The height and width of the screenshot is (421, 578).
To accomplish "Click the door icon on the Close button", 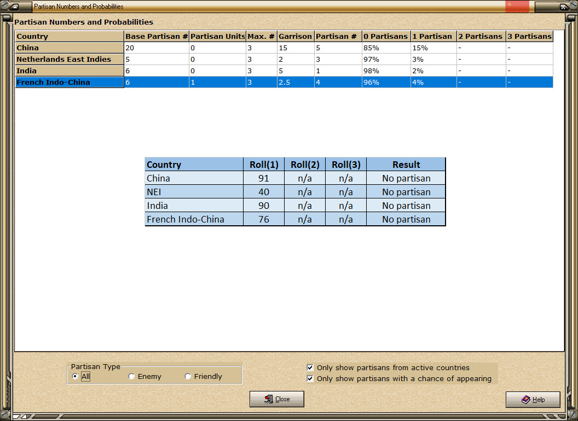I will [x=269, y=399].
